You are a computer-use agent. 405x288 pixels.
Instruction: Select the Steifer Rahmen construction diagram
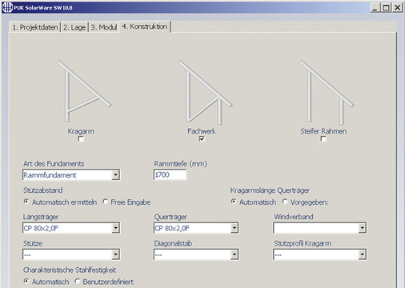(326, 92)
